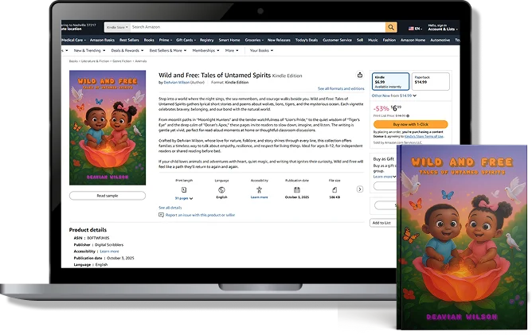Open Books in the nav bar

point(149,40)
